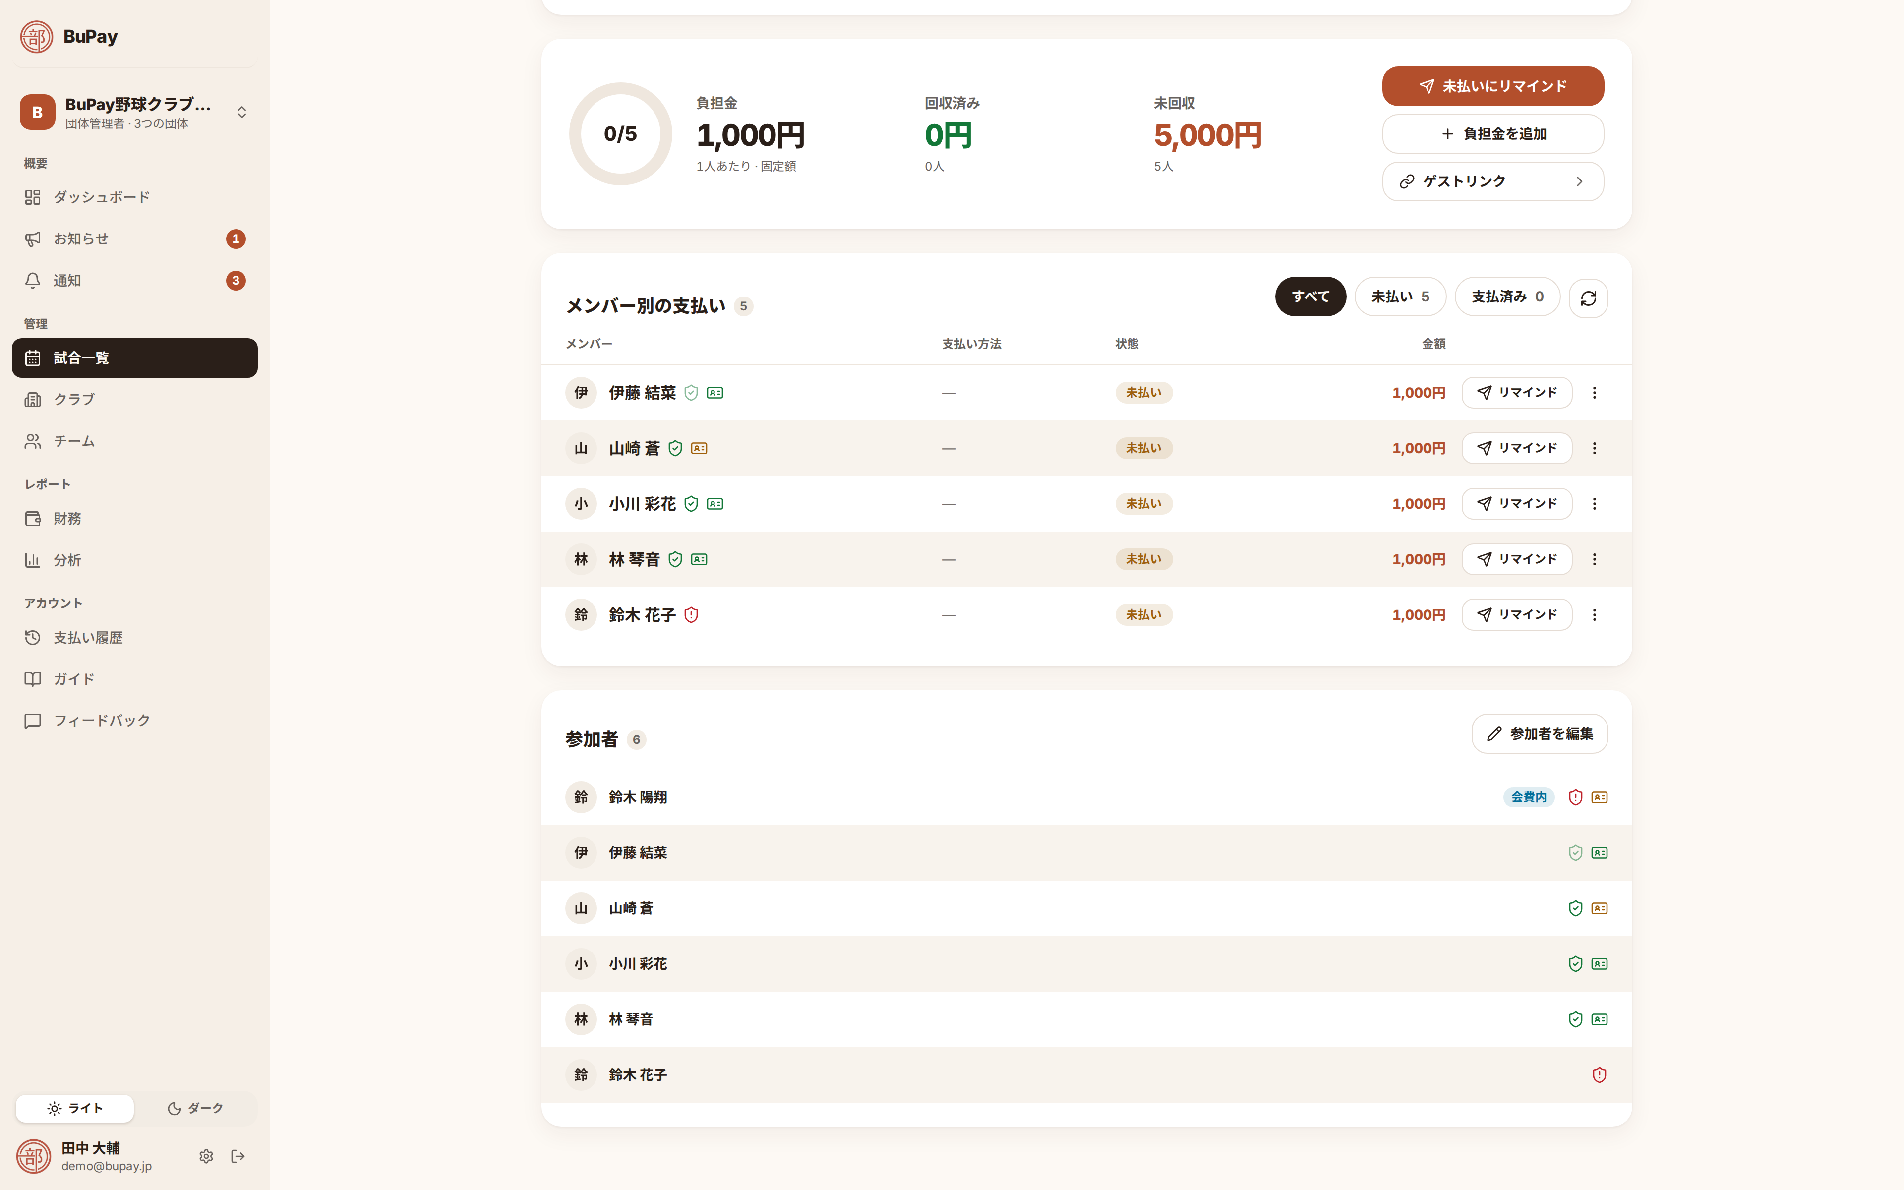
Task: Click the refresh icon beside payment filters
Action: pyautogui.click(x=1588, y=297)
